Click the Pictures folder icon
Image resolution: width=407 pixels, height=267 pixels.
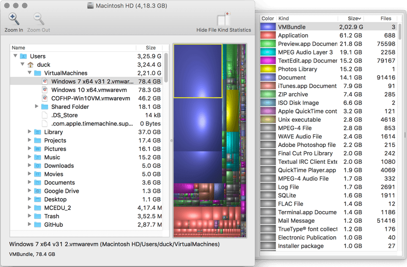(x=38, y=149)
